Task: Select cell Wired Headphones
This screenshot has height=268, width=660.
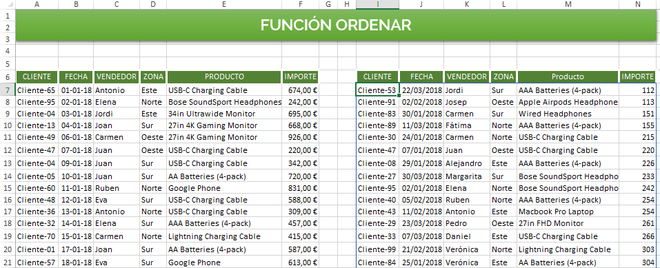Action: pyautogui.click(x=568, y=114)
